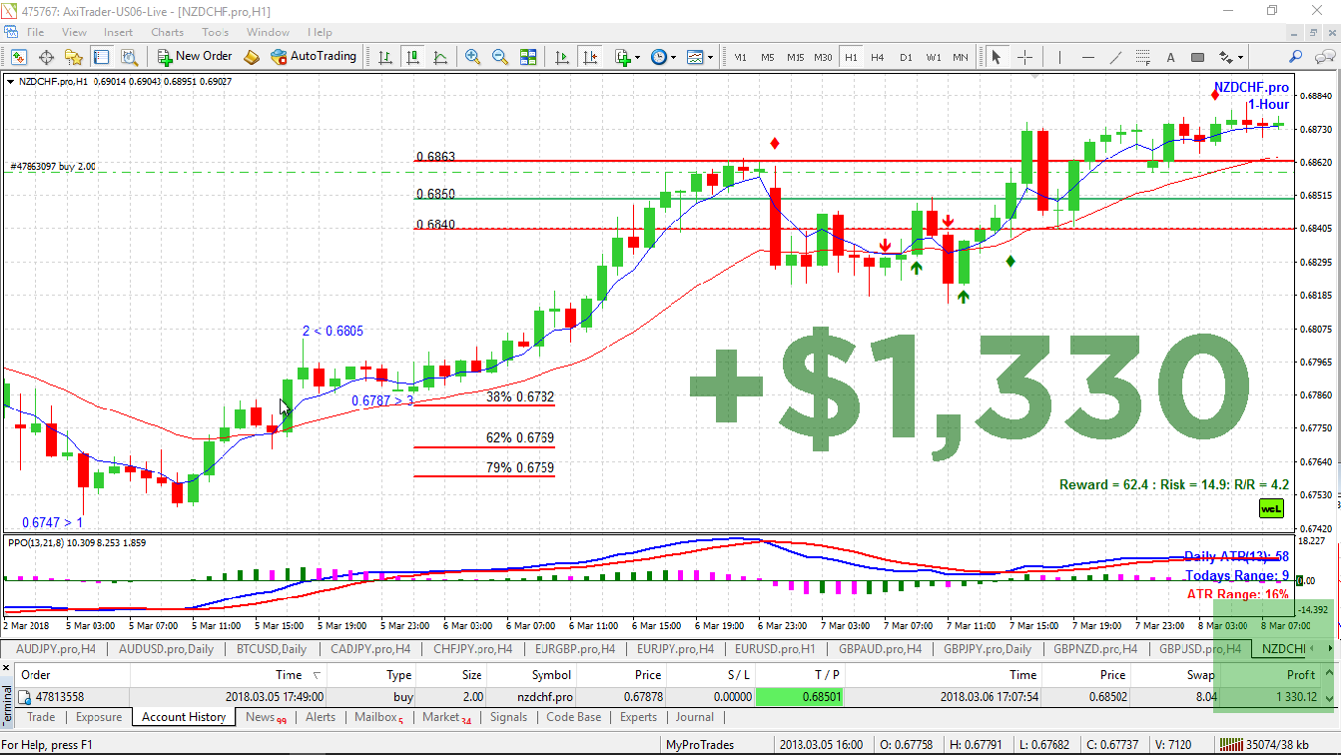Open the Journal terminal tab
The width and height of the screenshot is (1341, 755).
pos(695,717)
